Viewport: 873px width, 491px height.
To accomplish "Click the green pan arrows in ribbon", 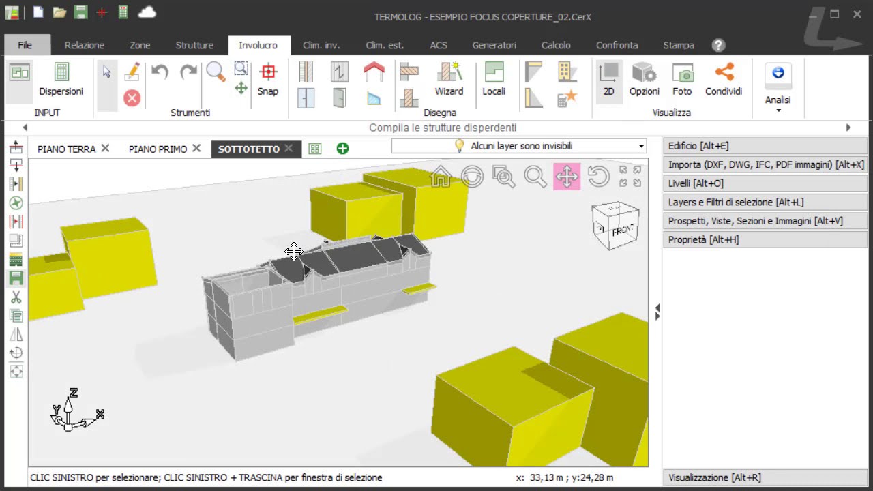I will (241, 88).
